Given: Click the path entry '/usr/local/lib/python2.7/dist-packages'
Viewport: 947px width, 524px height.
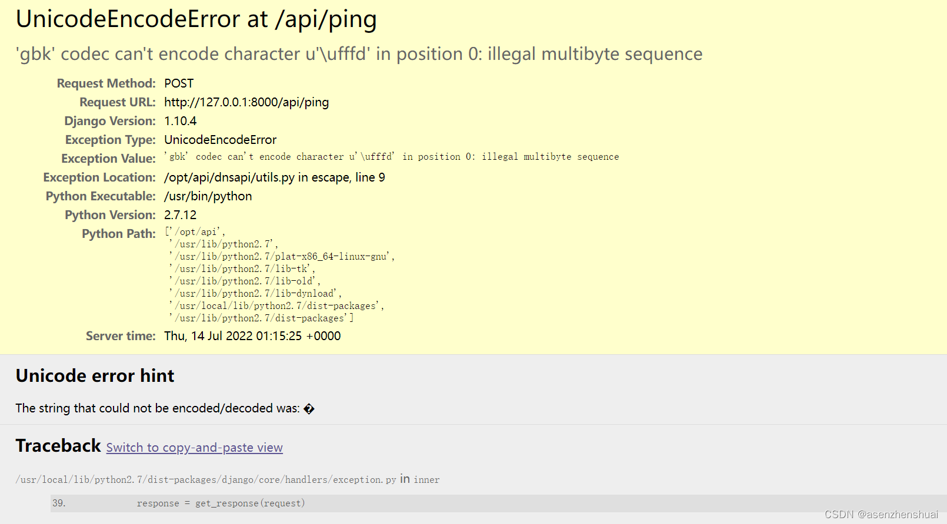Looking at the screenshot, I should point(276,306).
